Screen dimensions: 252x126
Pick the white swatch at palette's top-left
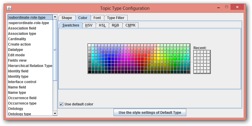[89, 46]
